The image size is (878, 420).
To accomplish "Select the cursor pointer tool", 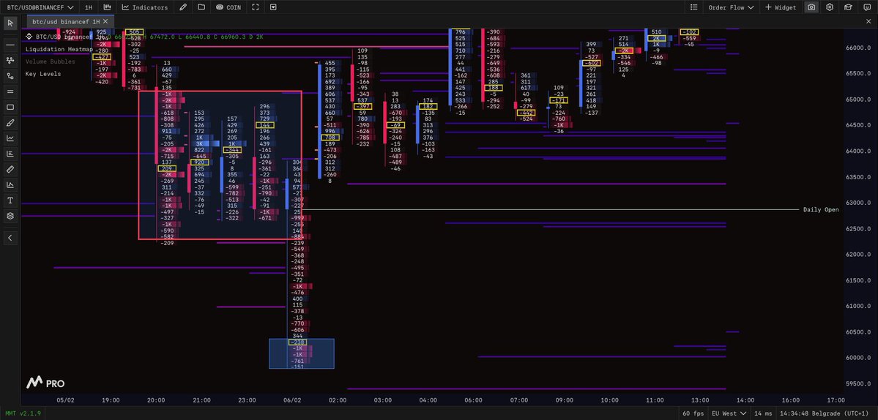I will coord(10,23).
